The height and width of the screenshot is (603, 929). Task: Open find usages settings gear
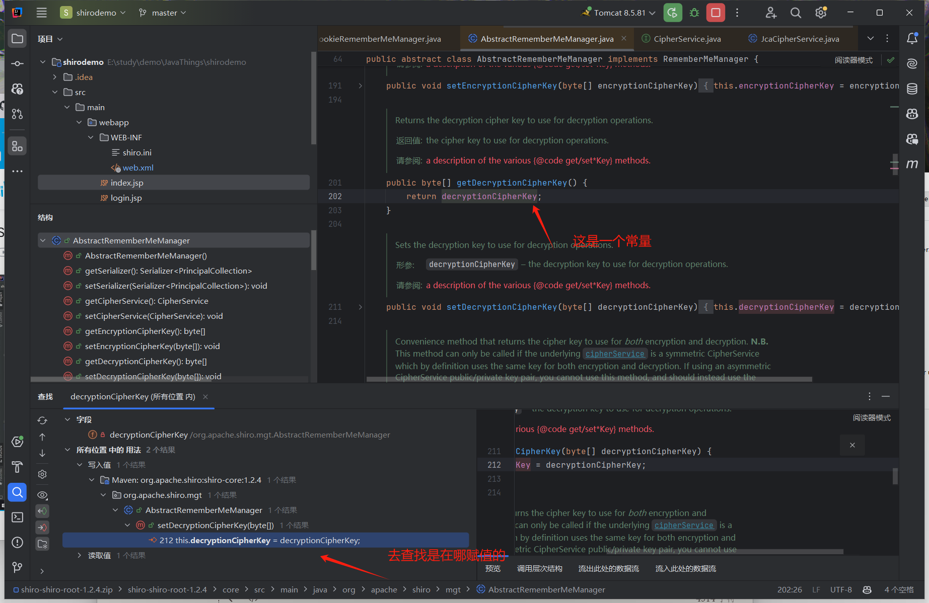[x=42, y=474]
